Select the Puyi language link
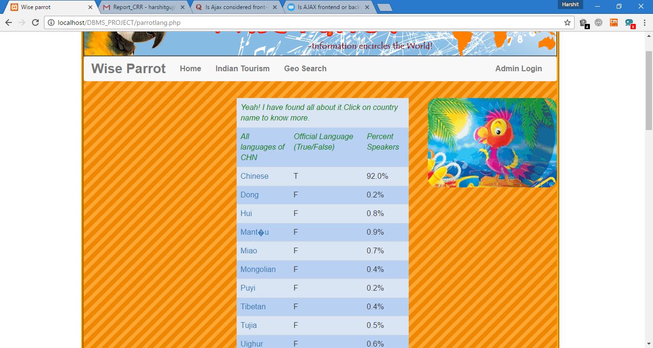653x348 pixels. [248, 288]
